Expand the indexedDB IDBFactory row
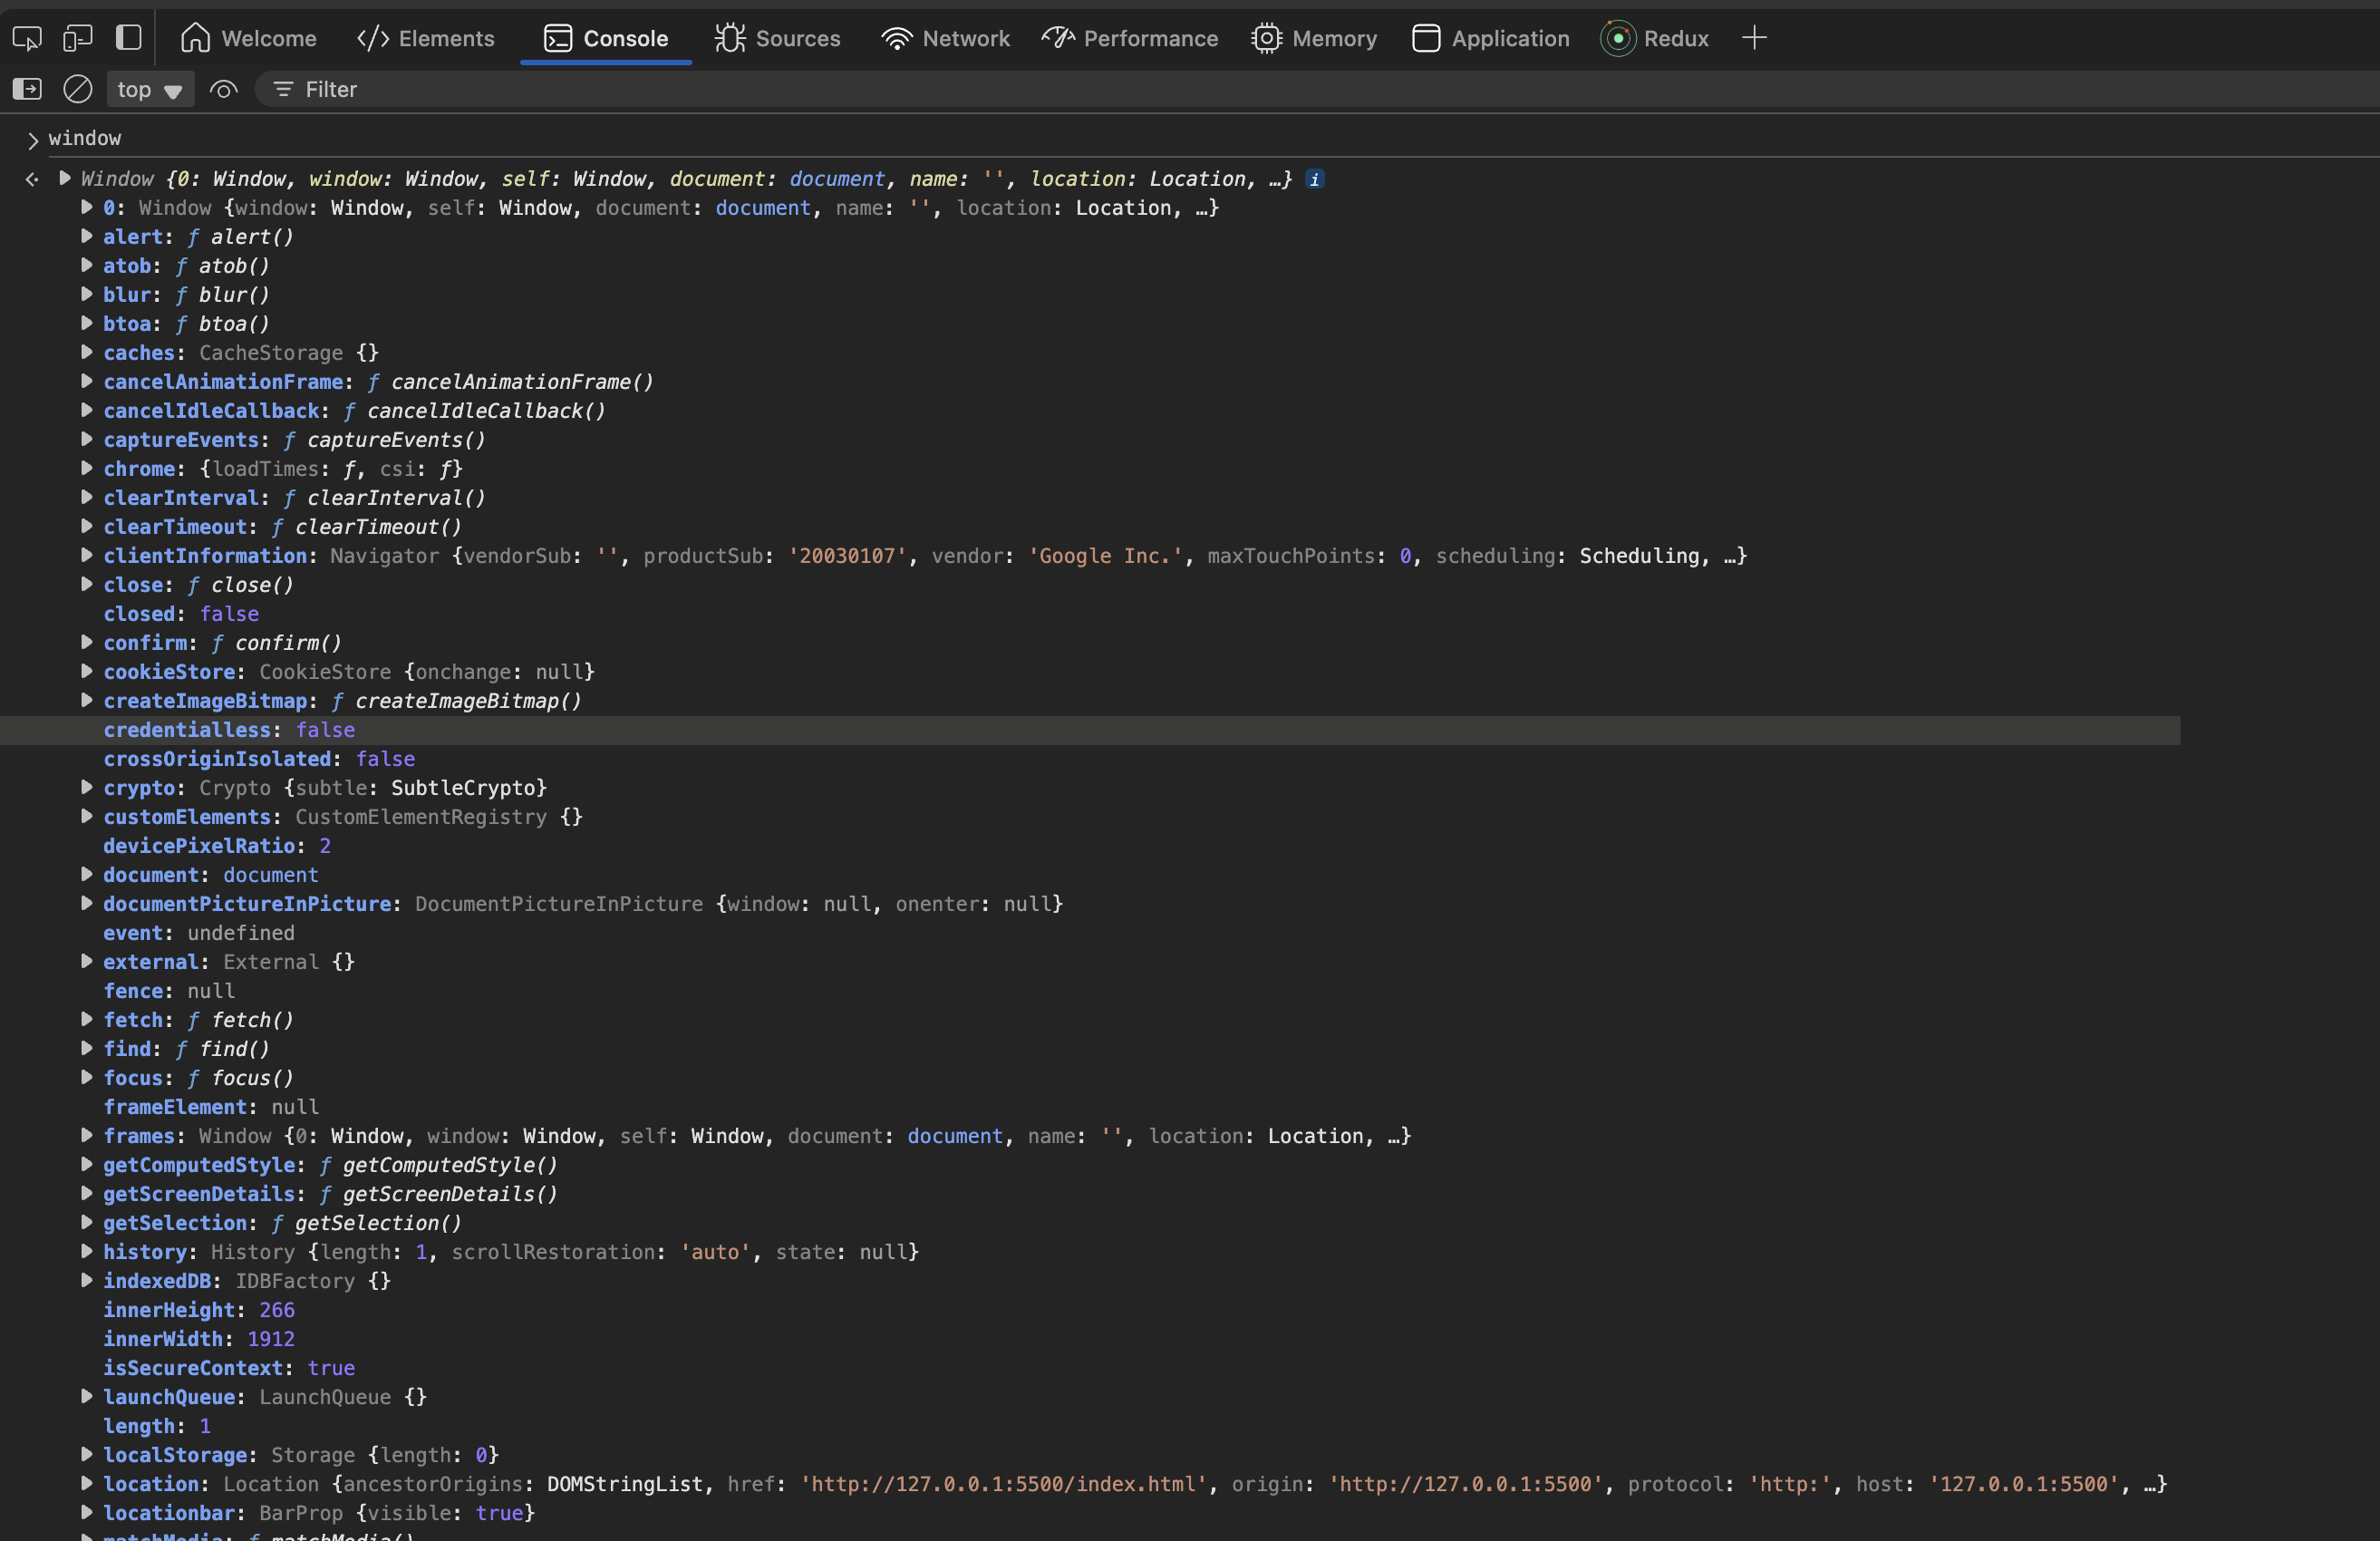This screenshot has width=2380, height=1541. tap(87, 1280)
